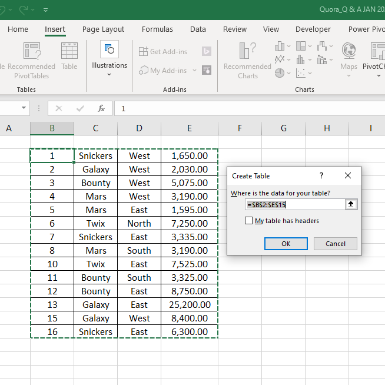Click the South cell in row 11
385x385 pixels.
[139, 277]
